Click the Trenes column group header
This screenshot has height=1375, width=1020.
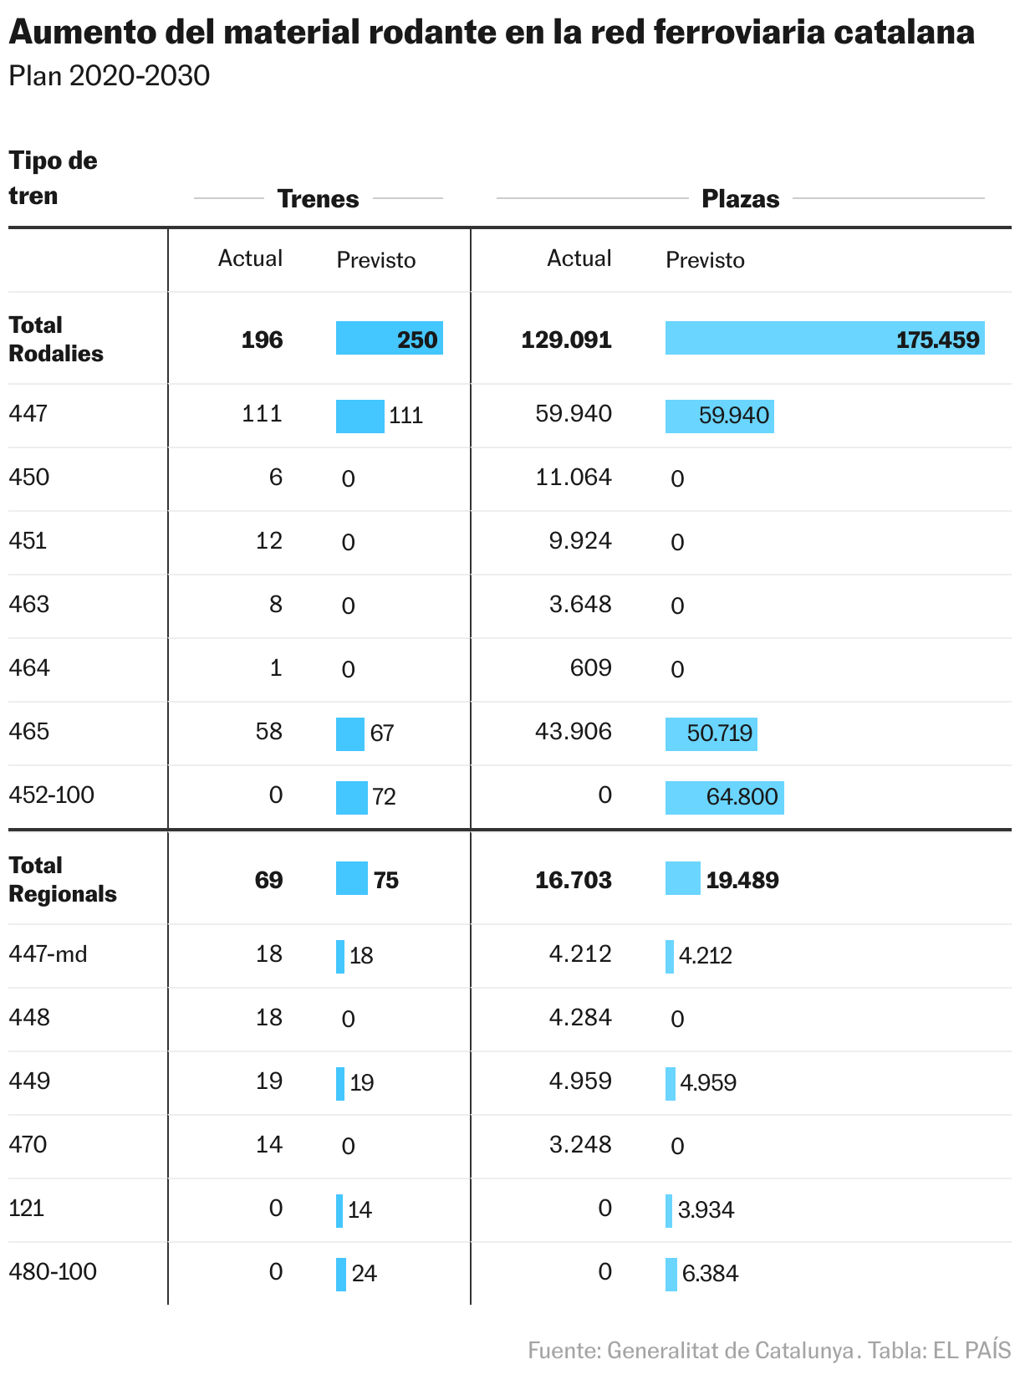click(318, 199)
